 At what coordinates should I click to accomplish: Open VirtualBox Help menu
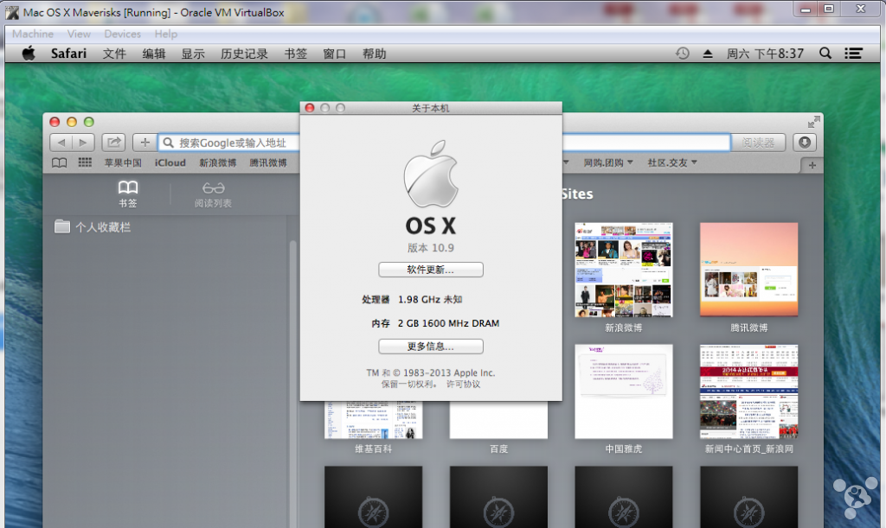pos(166,34)
